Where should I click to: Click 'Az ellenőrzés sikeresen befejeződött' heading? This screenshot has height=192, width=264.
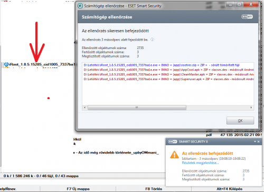pyautogui.click(x=115, y=31)
